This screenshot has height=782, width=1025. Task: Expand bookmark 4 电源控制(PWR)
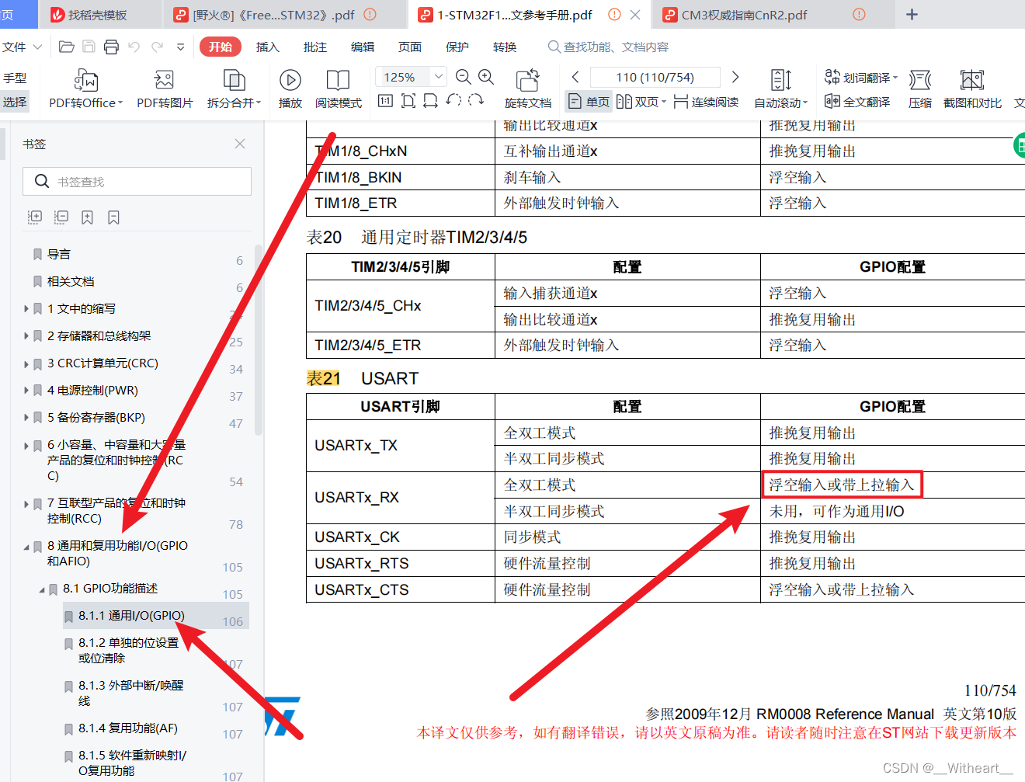(x=26, y=391)
